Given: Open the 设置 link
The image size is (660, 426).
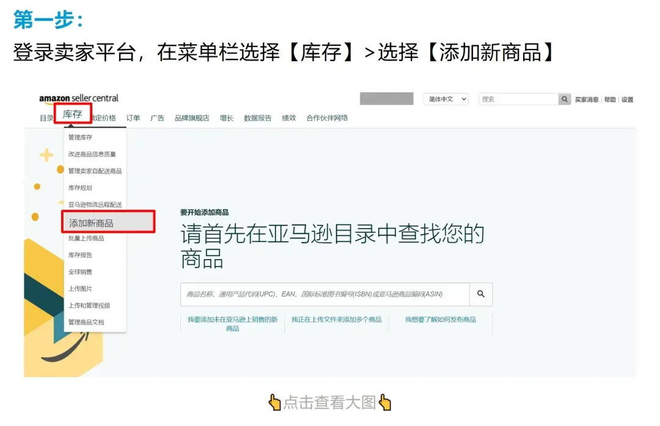Looking at the screenshot, I should (627, 100).
